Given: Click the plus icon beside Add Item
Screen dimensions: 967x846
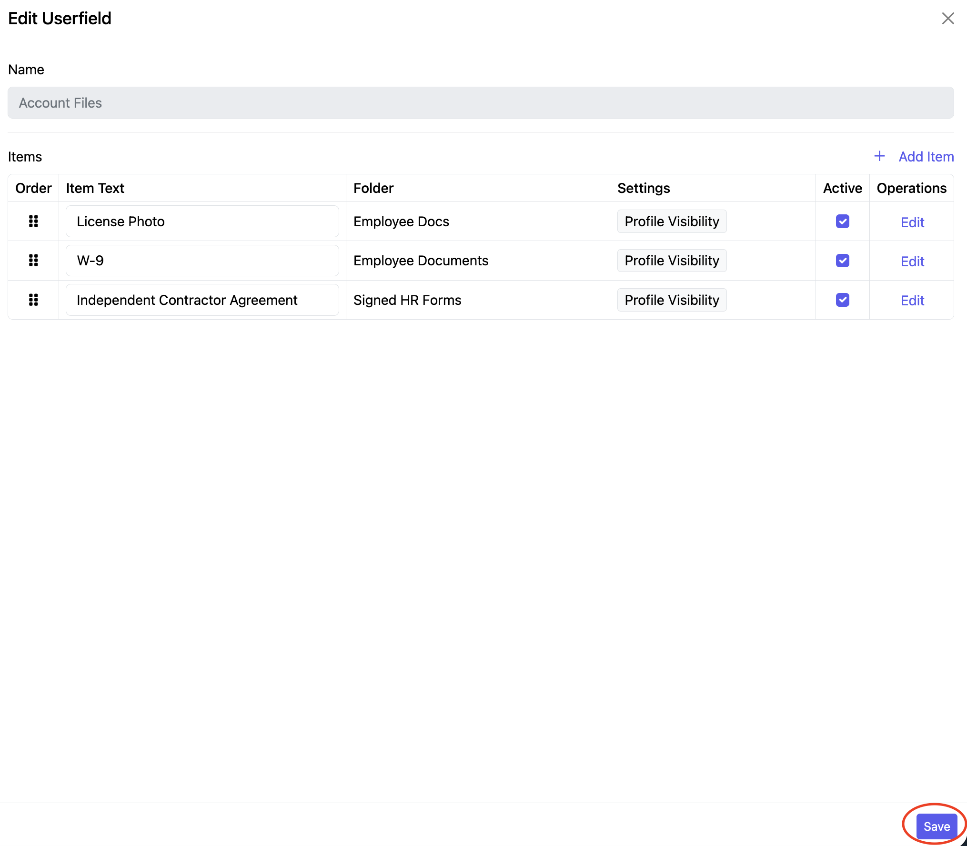Looking at the screenshot, I should click(x=879, y=156).
